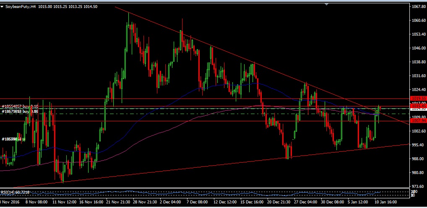Click the 1031.60 price axis label
The height and width of the screenshot is (208, 427).
[x=418, y=76]
